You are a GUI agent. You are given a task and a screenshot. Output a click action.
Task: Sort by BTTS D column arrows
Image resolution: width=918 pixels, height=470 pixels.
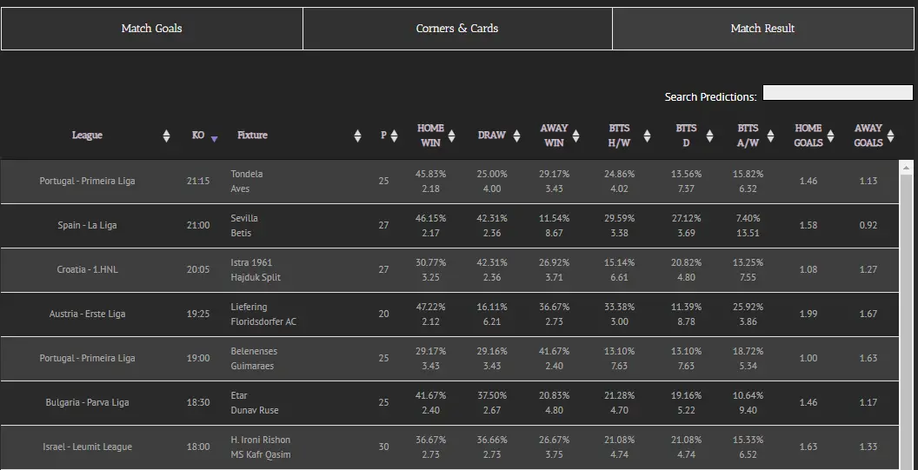coord(709,136)
